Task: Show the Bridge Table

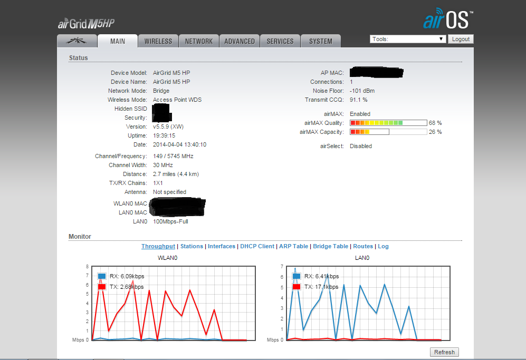Action: [330, 246]
